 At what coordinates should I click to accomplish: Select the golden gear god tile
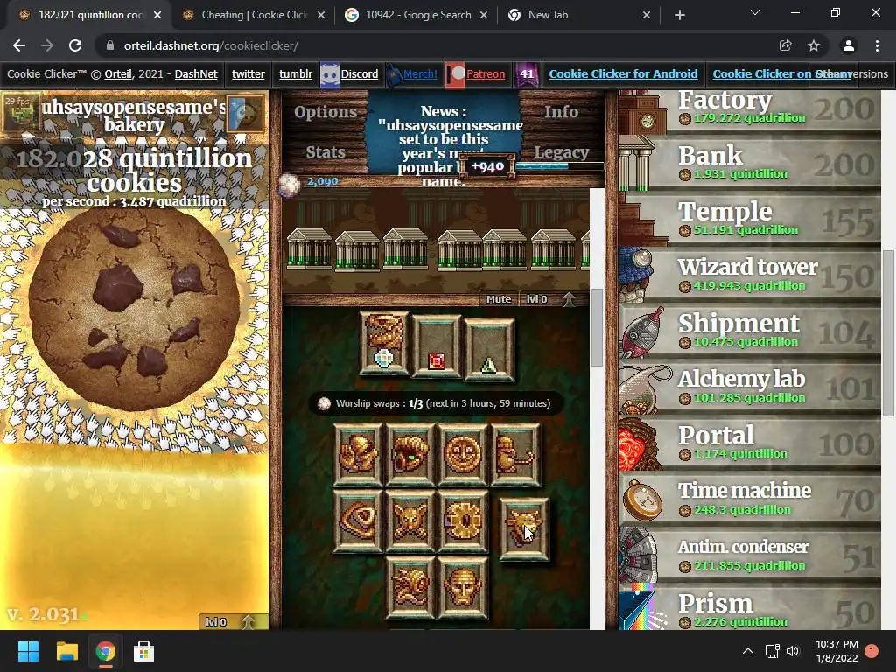click(462, 521)
